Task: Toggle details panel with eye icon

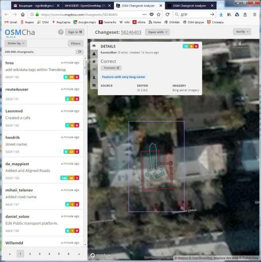Action: pos(94,46)
